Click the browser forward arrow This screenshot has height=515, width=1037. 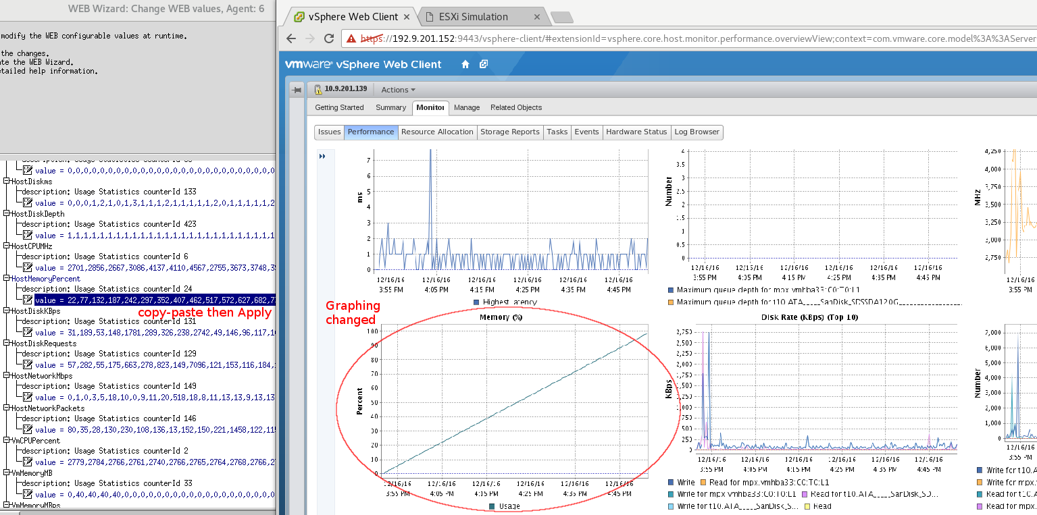[311, 39]
